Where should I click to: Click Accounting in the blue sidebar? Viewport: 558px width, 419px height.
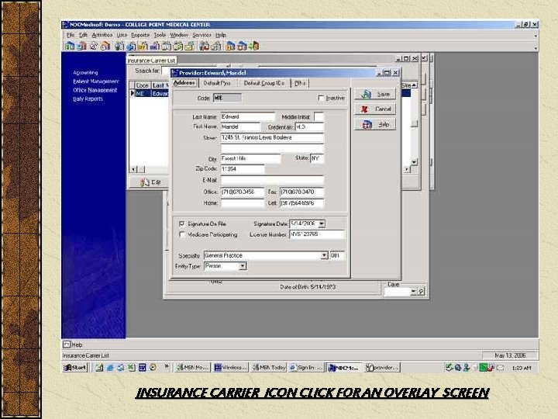(85, 72)
